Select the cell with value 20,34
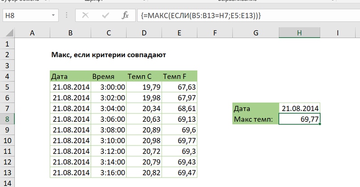 click(x=144, y=108)
